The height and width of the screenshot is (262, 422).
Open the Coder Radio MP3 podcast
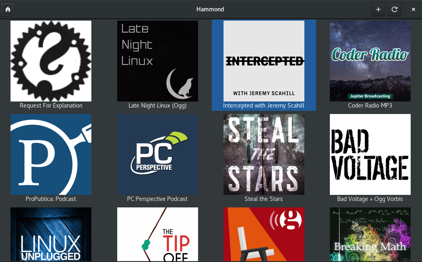(x=370, y=61)
